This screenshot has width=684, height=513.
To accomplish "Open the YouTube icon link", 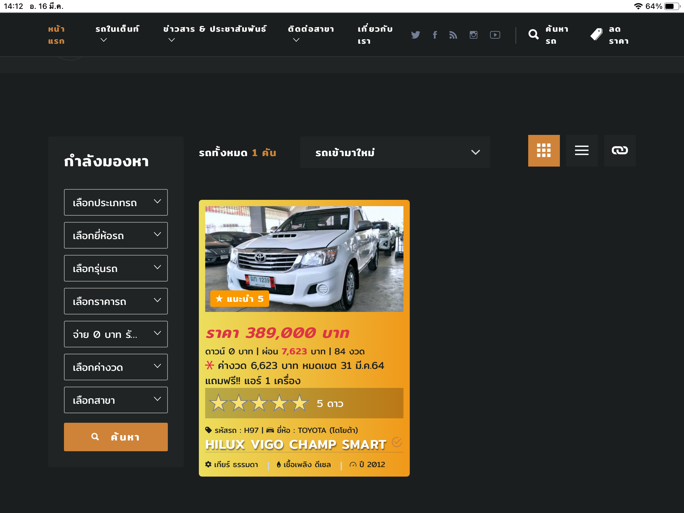I will pyautogui.click(x=495, y=35).
